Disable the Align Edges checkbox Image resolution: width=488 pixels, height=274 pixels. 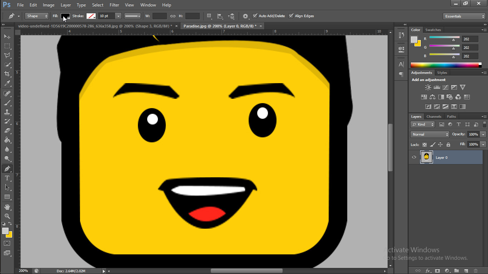click(291, 16)
